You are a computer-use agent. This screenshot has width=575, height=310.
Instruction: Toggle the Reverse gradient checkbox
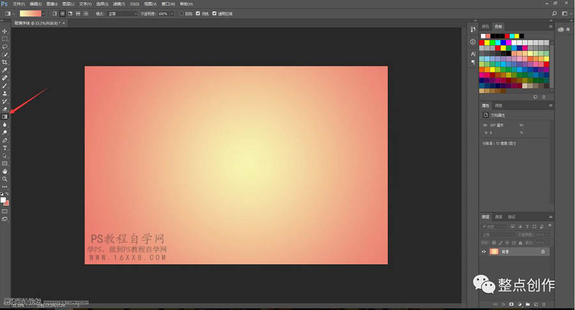181,13
